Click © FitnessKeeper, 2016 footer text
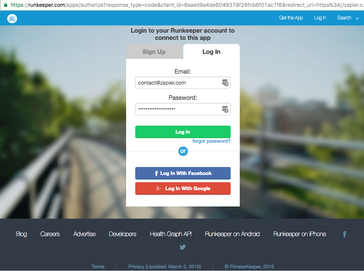The height and width of the screenshot is (271, 364). (249, 266)
